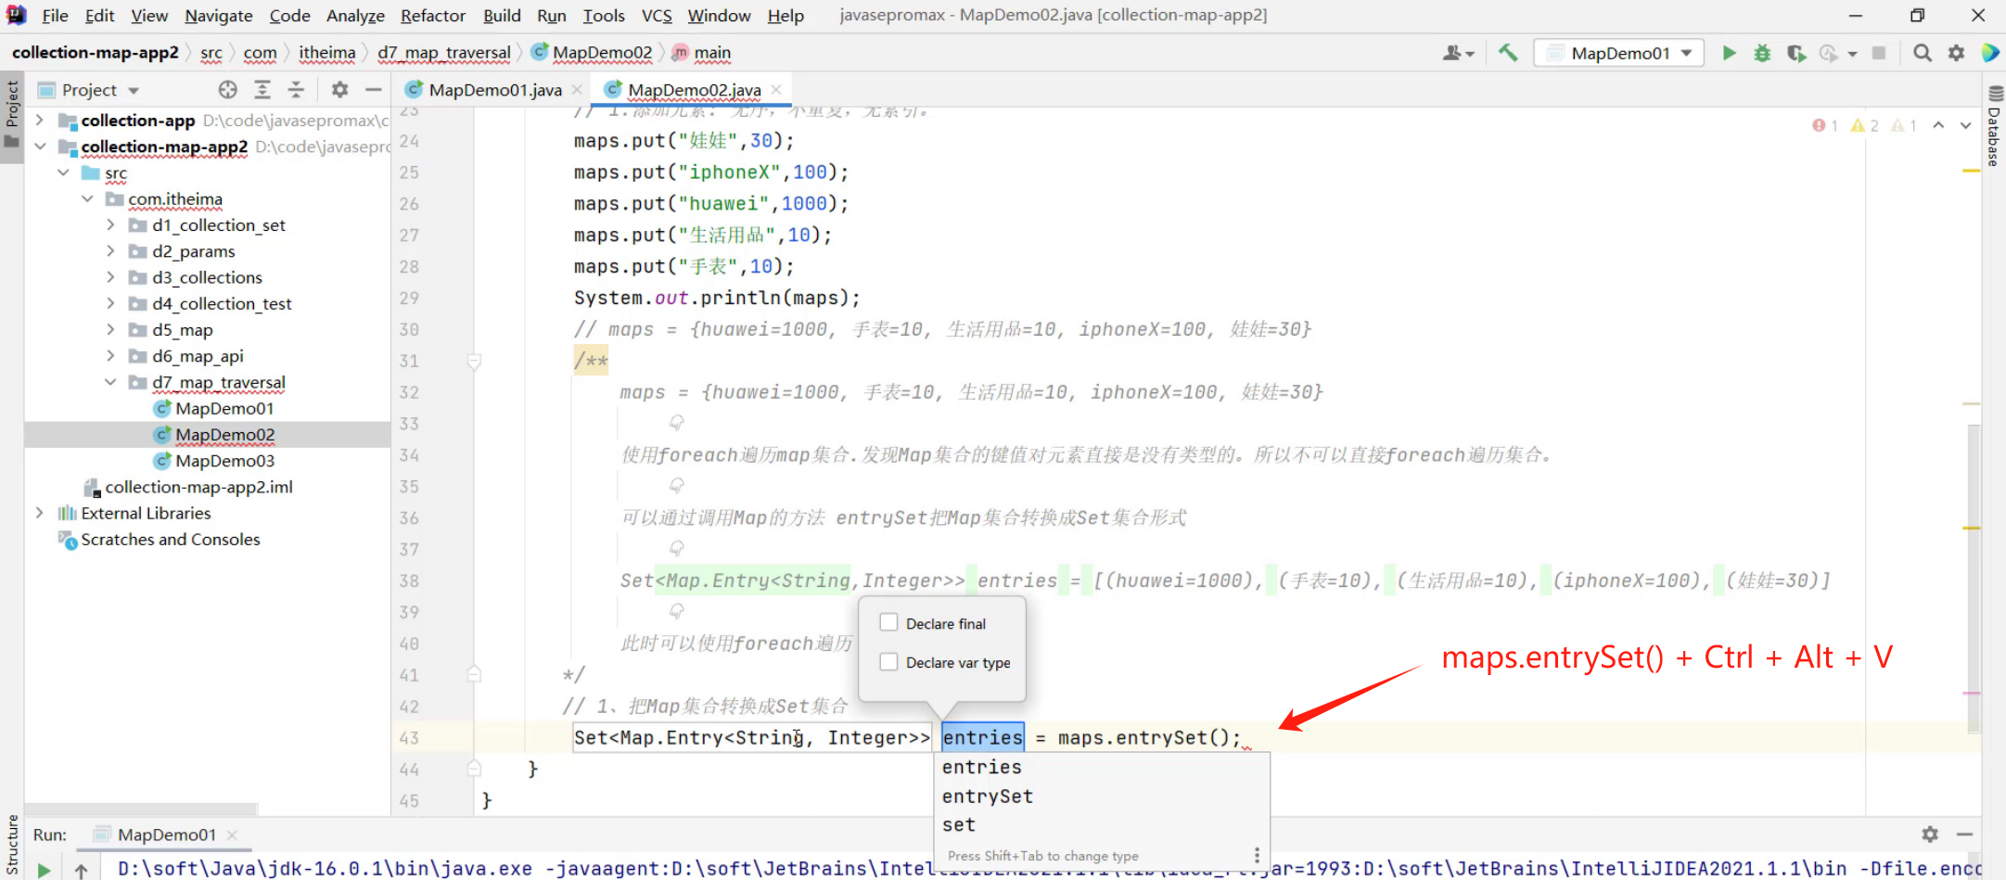Click the user account icon in toolbar
2006x880 pixels.
(1453, 53)
